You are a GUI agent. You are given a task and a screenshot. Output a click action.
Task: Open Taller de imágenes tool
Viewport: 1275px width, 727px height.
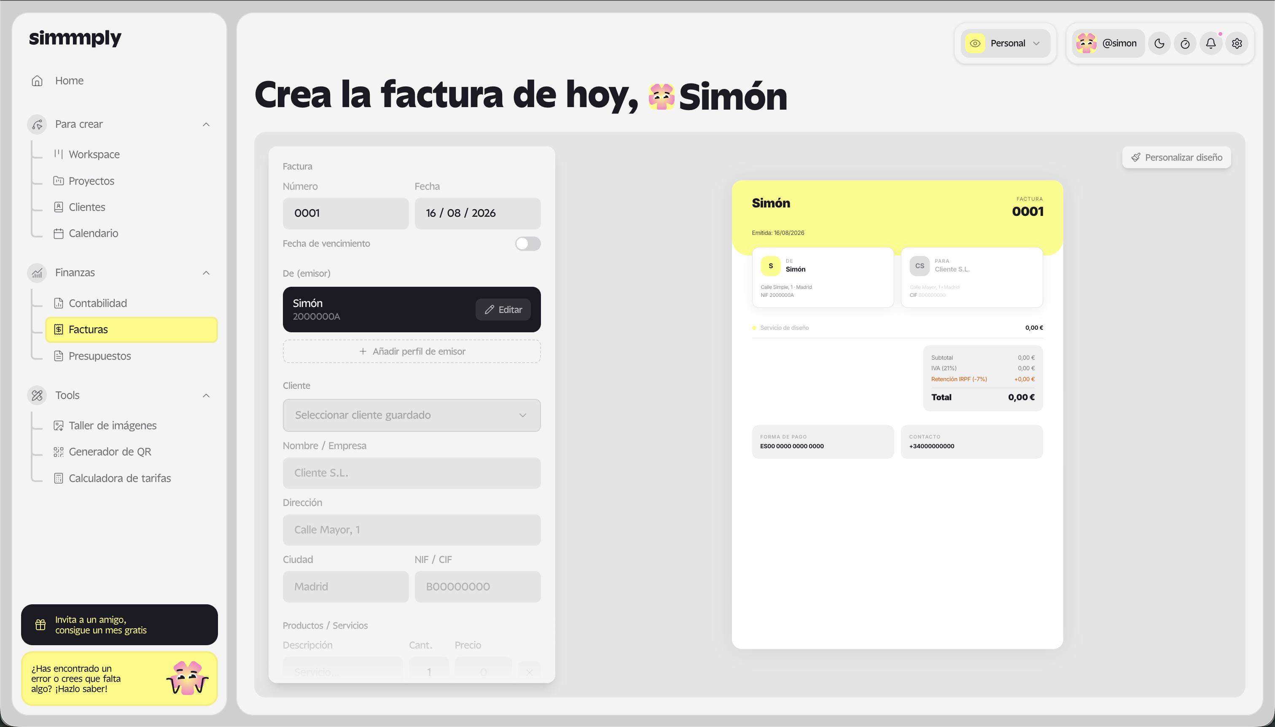(113, 425)
